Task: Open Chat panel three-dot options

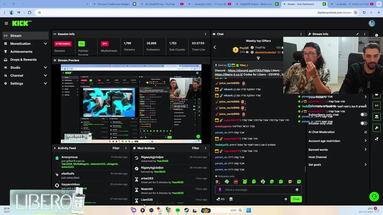Action: pos(301,34)
